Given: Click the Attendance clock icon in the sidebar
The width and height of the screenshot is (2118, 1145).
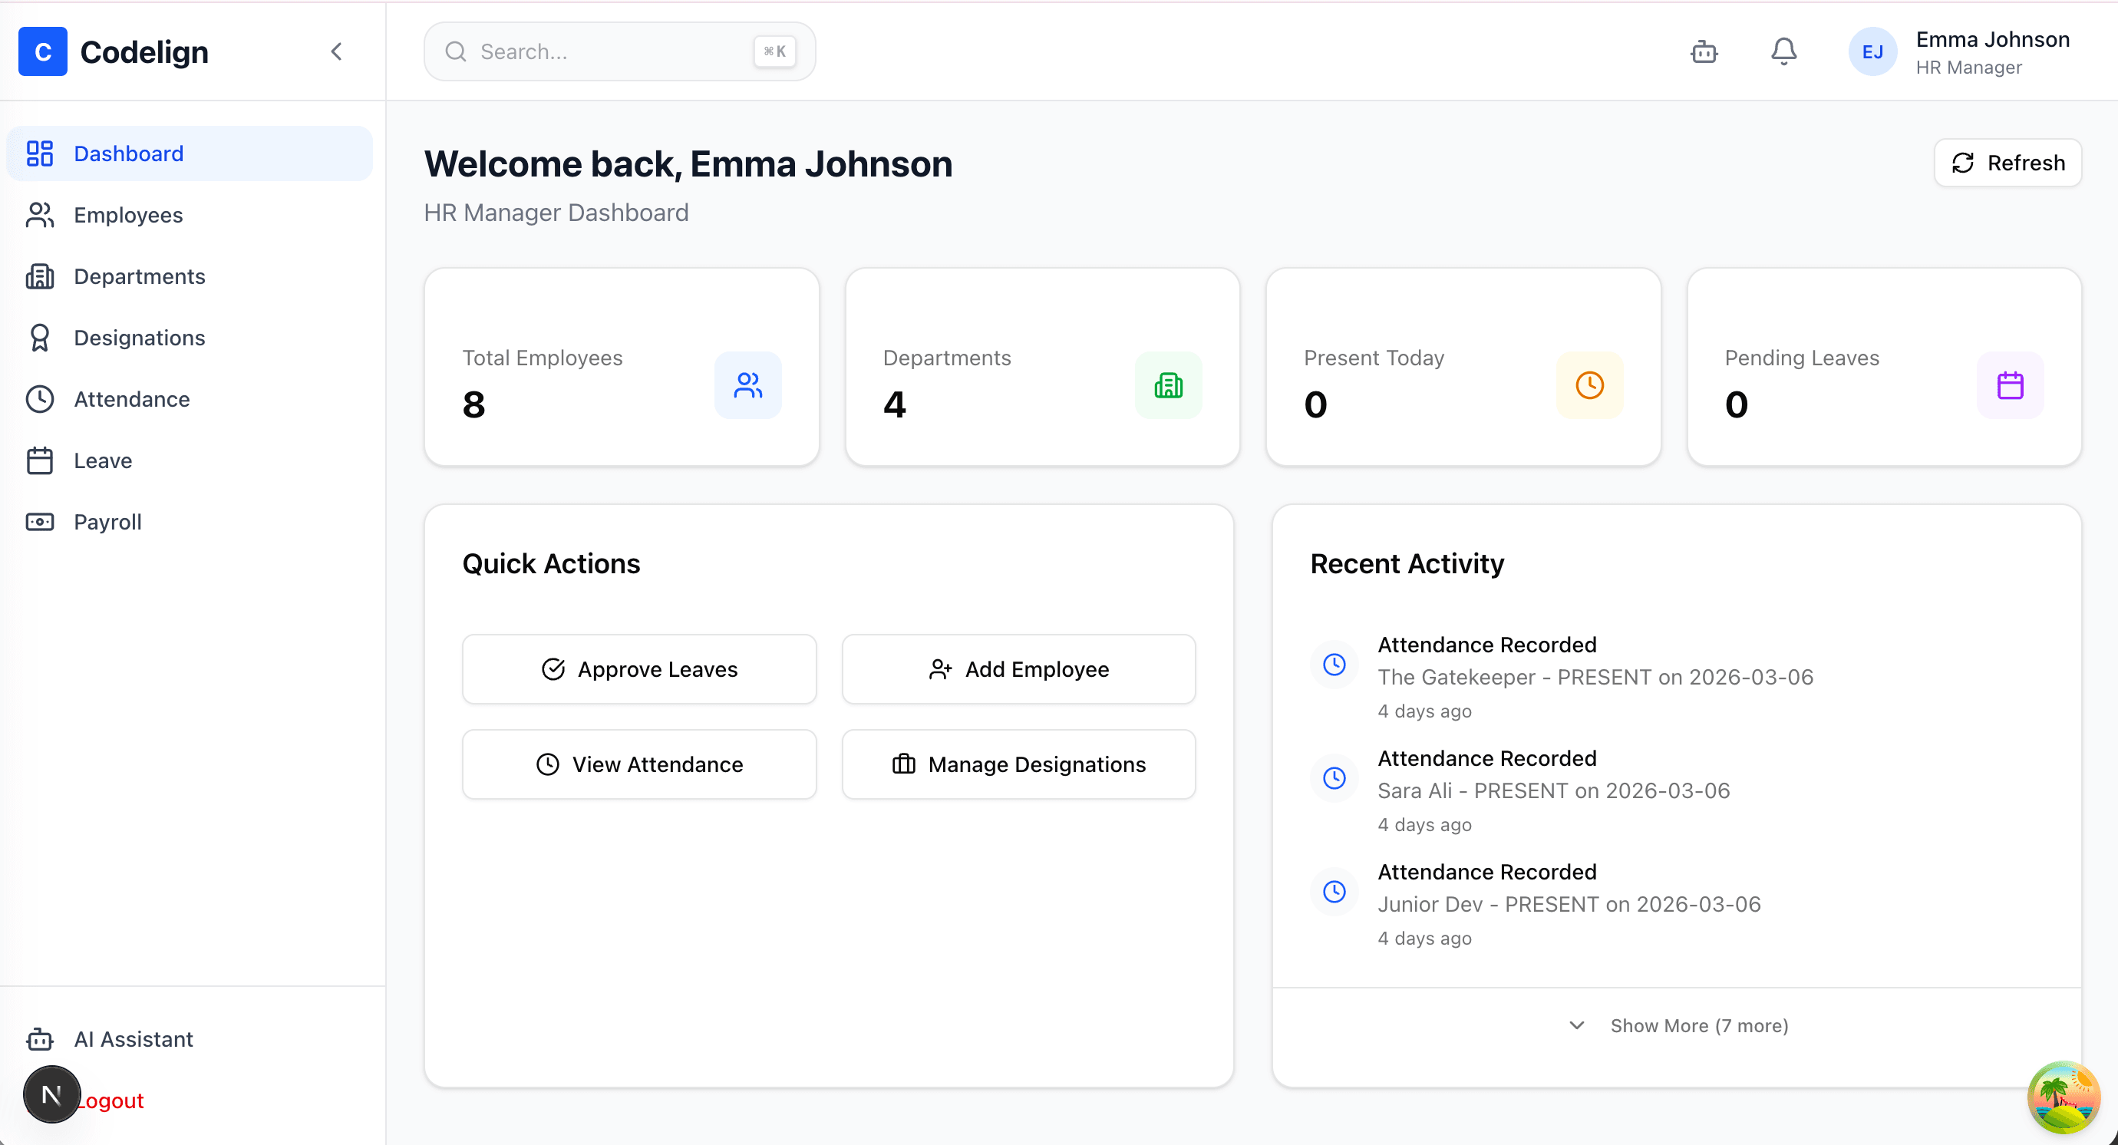Looking at the screenshot, I should pos(39,398).
